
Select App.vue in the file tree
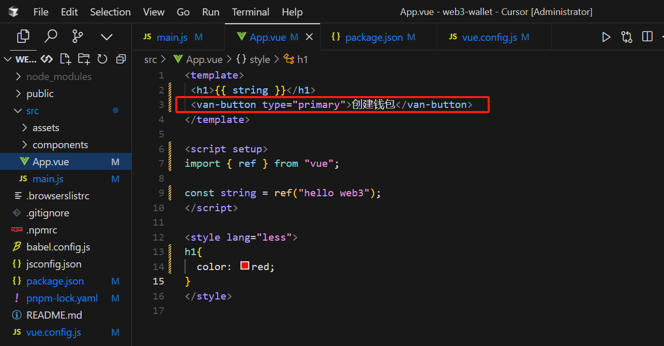tap(66, 162)
